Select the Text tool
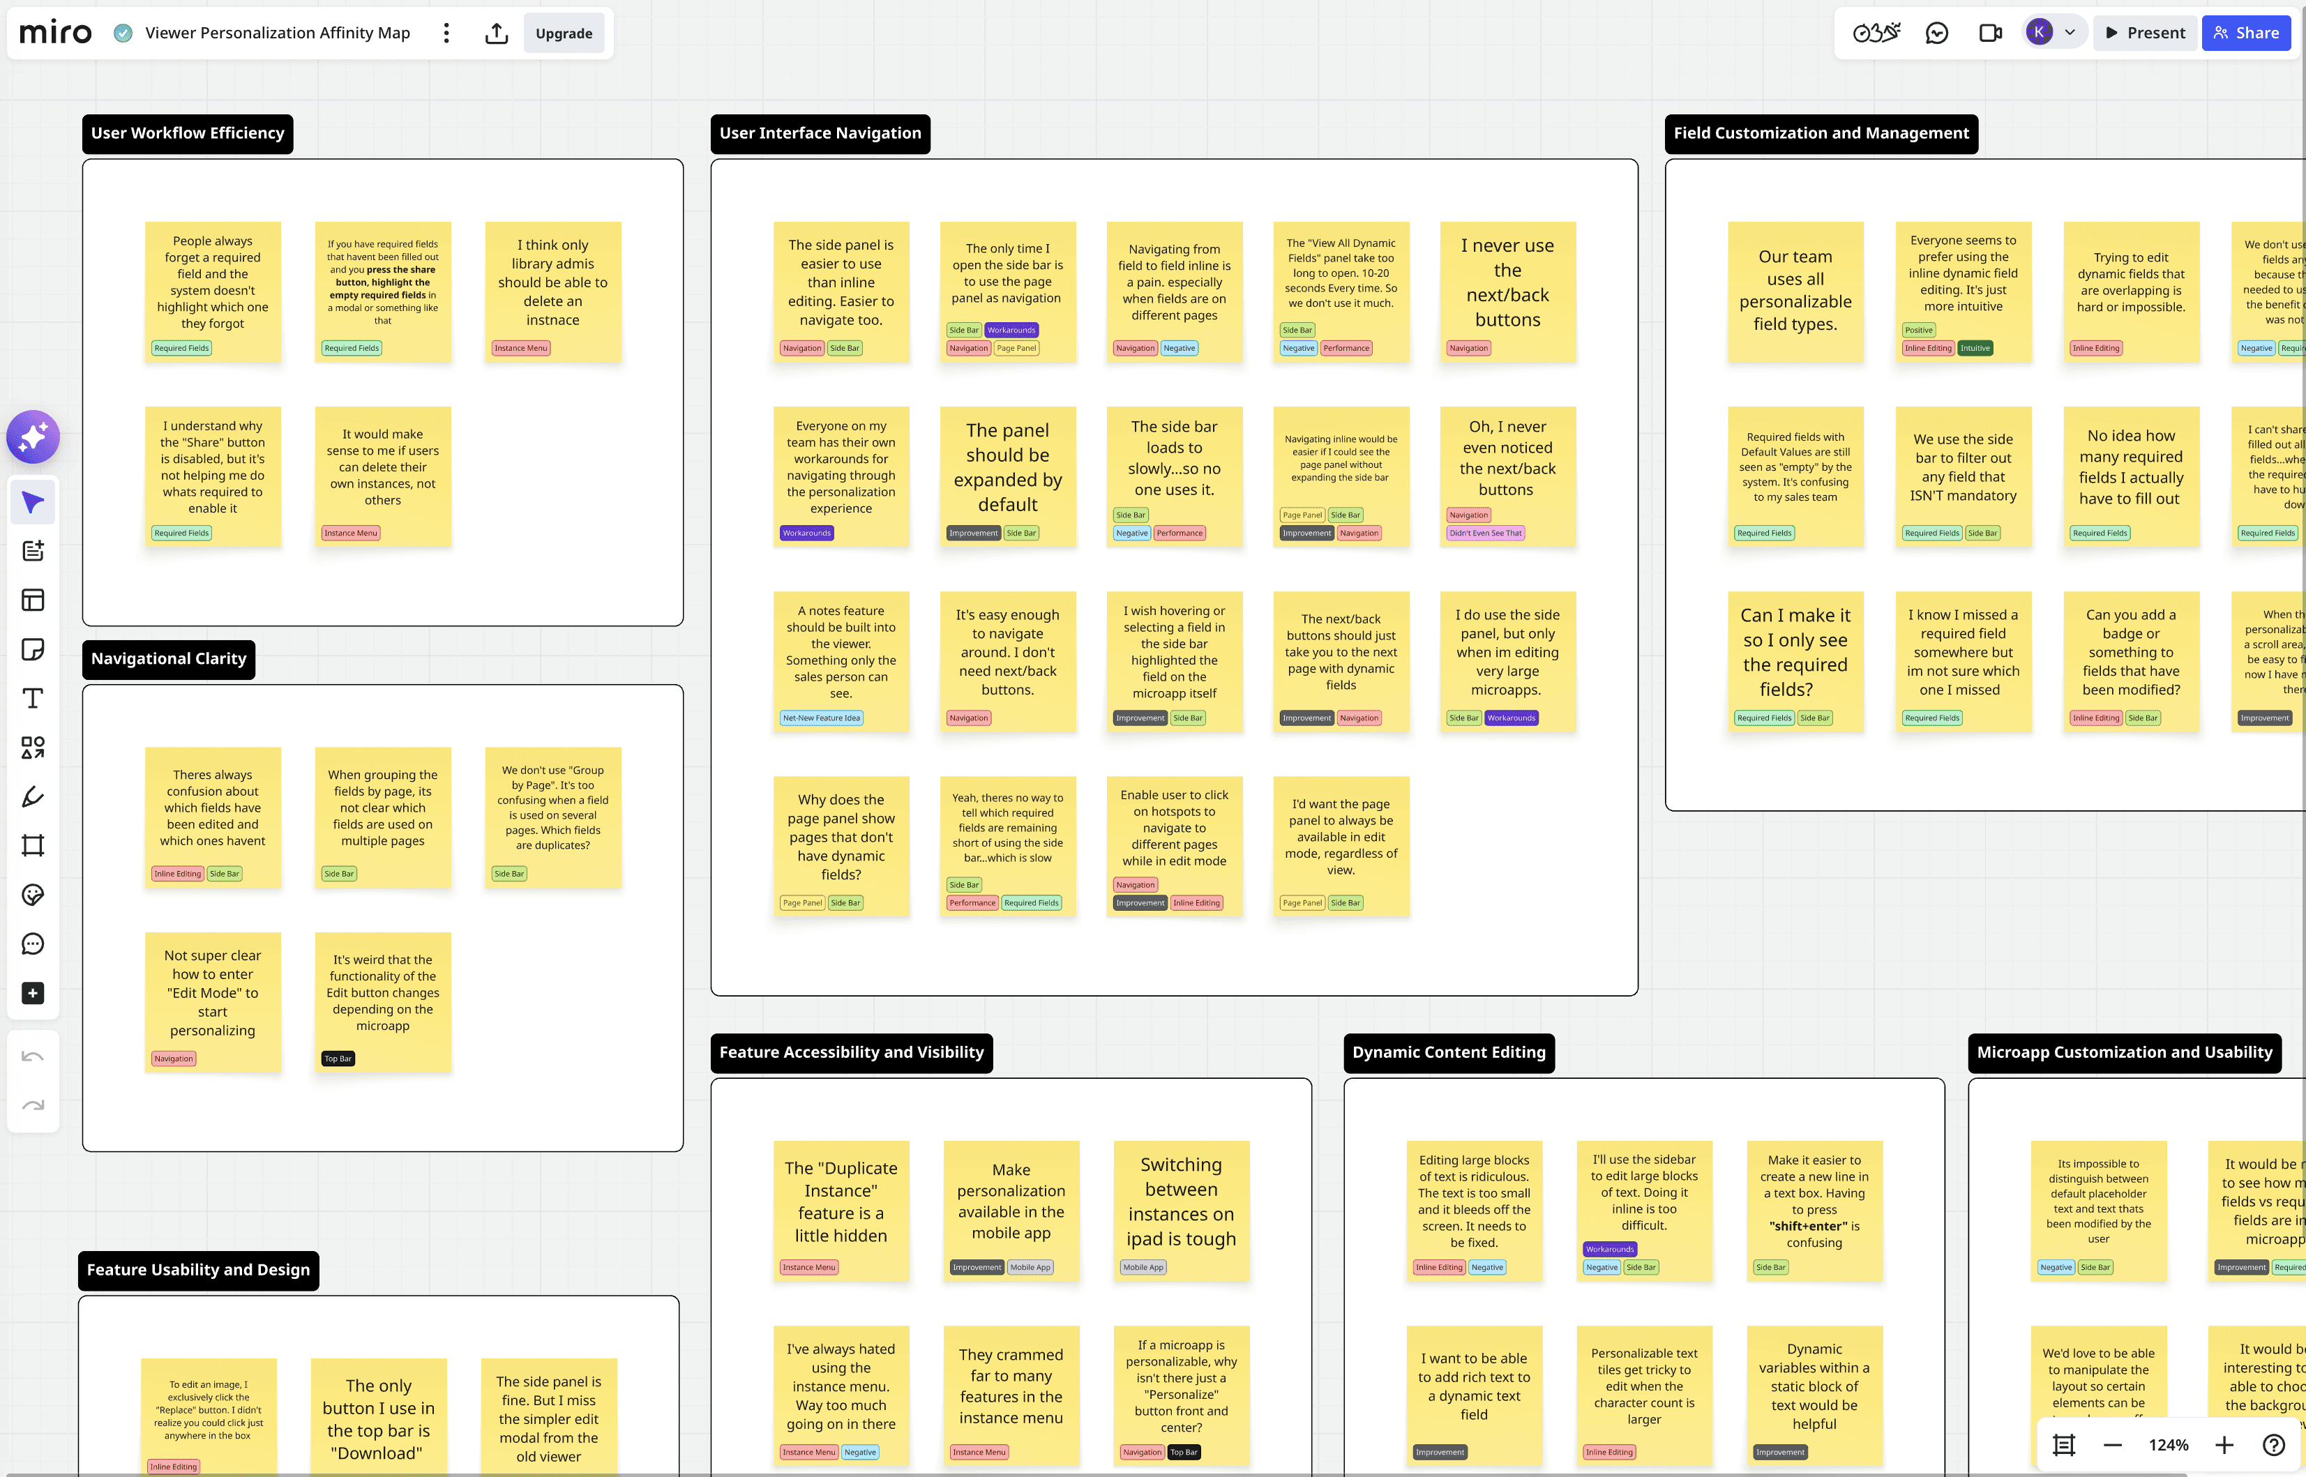Viewport: 2306px width, 1477px height. click(33, 698)
